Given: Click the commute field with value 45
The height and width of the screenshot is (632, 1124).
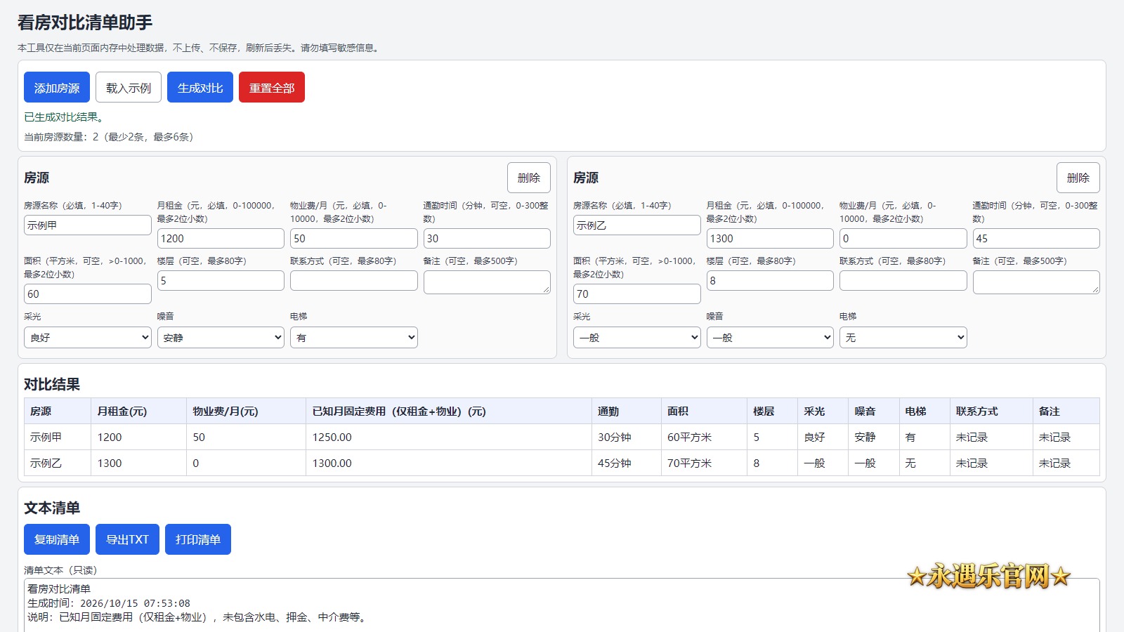Looking at the screenshot, I should pyautogui.click(x=1036, y=239).
